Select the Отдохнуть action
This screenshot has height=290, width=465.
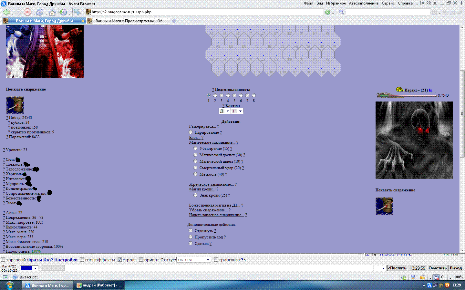point(191,230)
